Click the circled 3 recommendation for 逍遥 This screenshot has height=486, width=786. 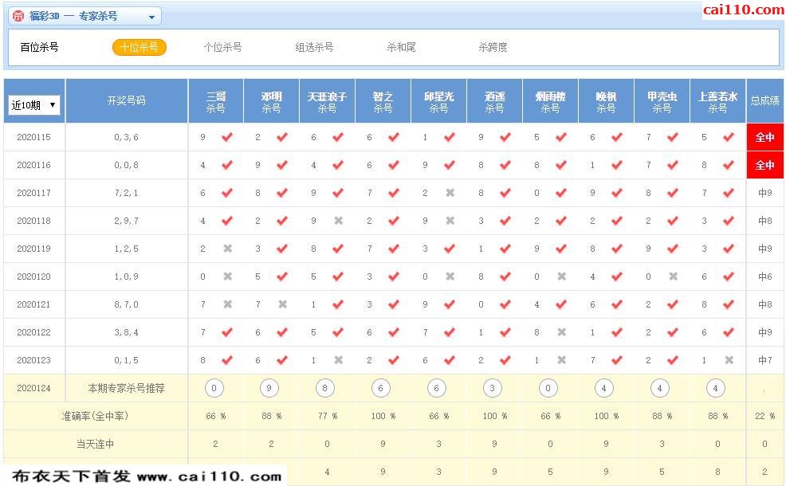[x=493, y=388]
